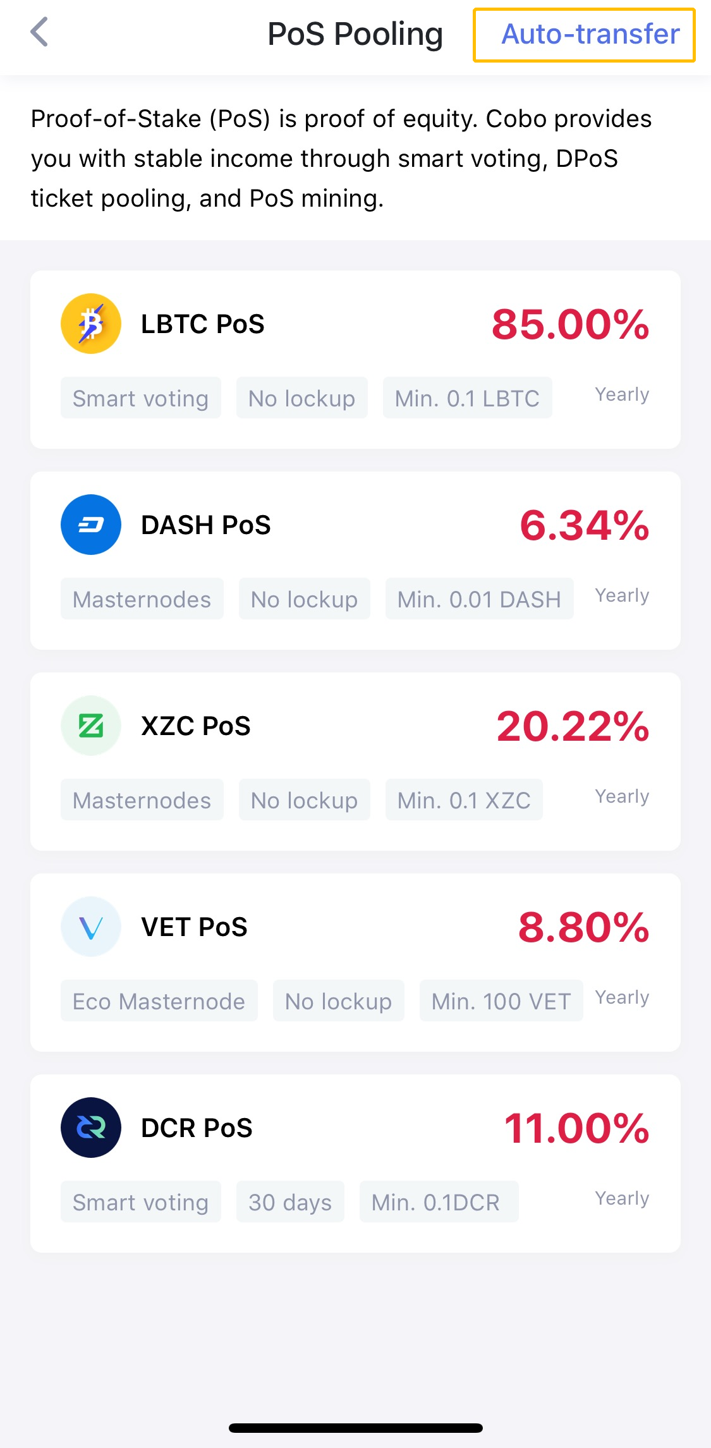Tap the 30 days lockup tag
The image size is (711, 1448).
coord(290,1202)
